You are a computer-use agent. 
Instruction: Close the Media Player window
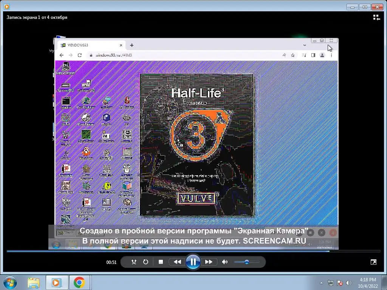click(x=377, y=7)
